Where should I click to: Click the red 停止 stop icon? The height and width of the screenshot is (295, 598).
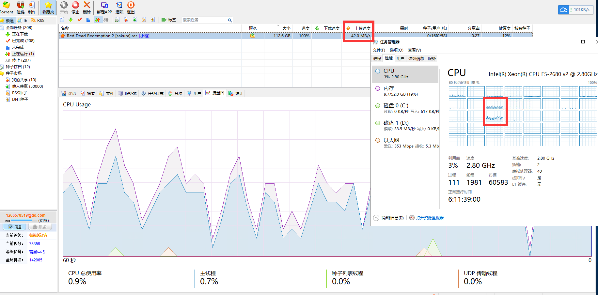[75, 5]
